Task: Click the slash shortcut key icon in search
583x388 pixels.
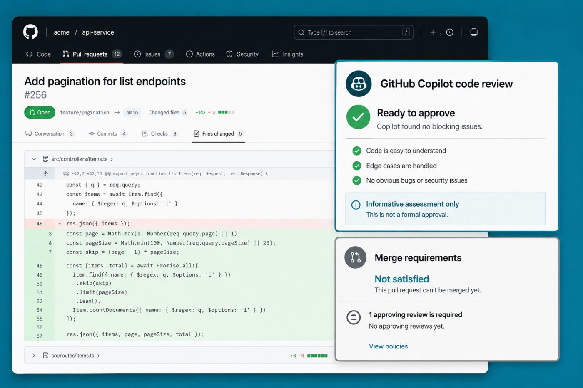Action: click(x=406, y=32)
